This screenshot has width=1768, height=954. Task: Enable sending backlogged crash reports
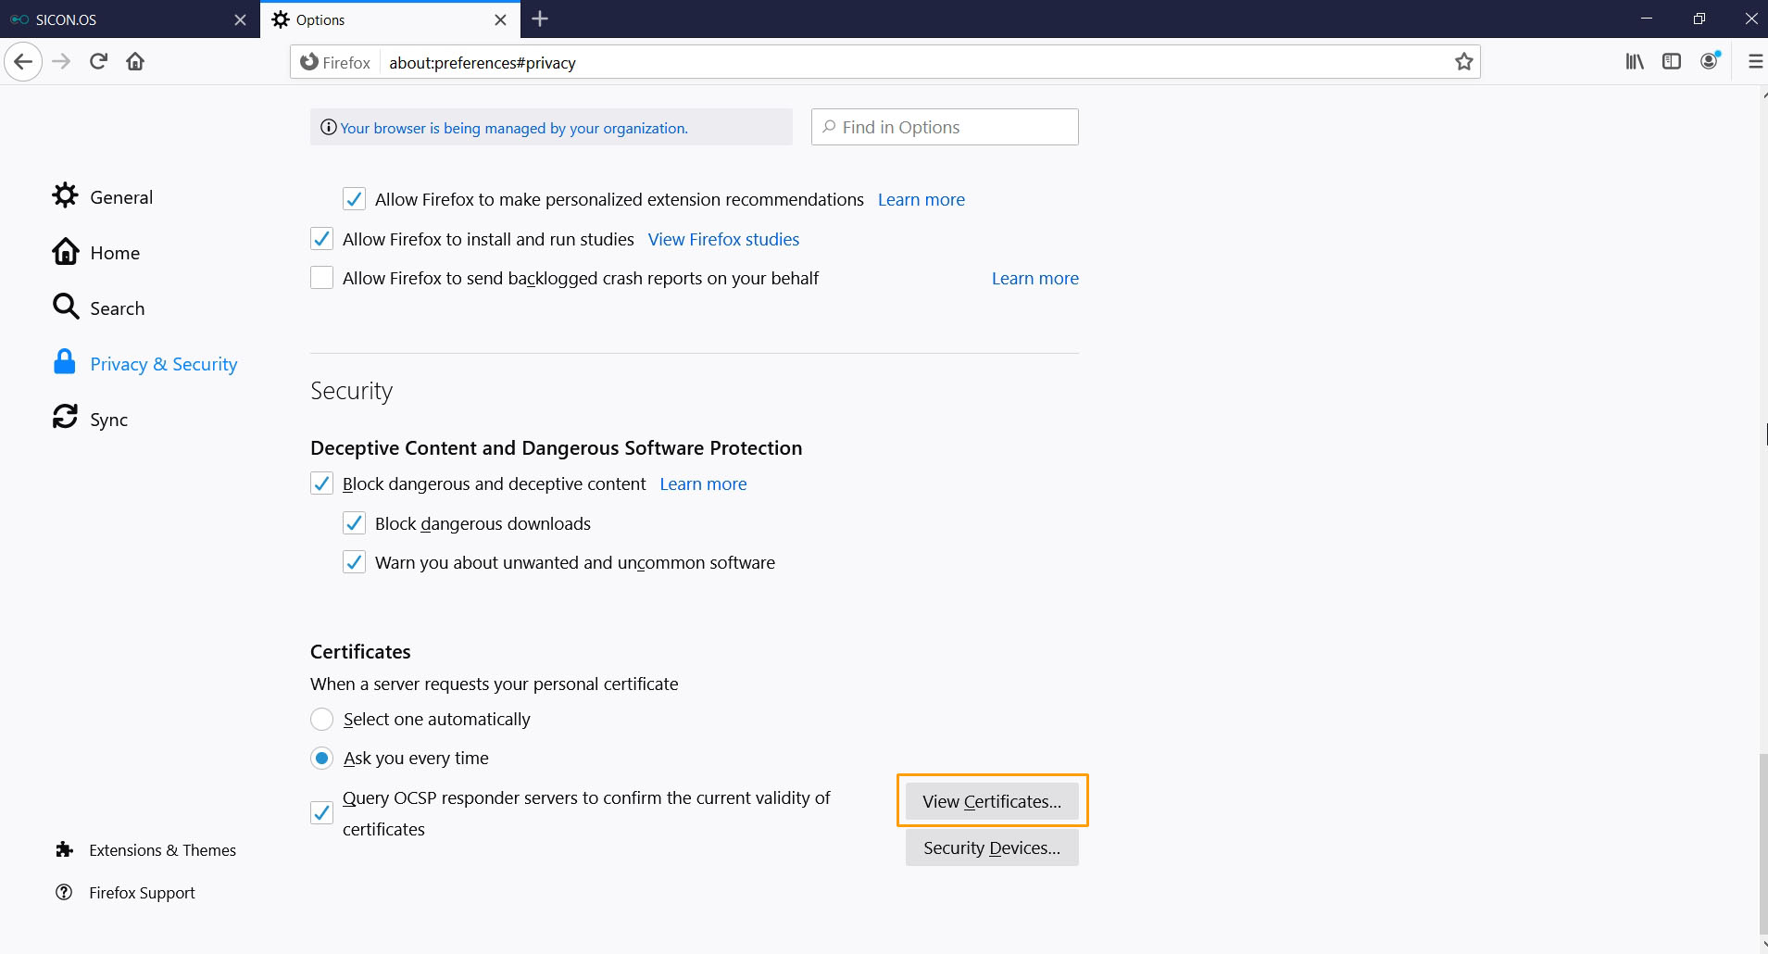(x=321, y=278)
